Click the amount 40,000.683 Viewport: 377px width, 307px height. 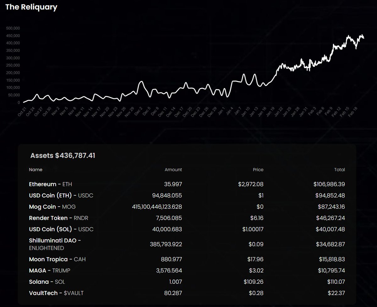(x=167, y=229)
